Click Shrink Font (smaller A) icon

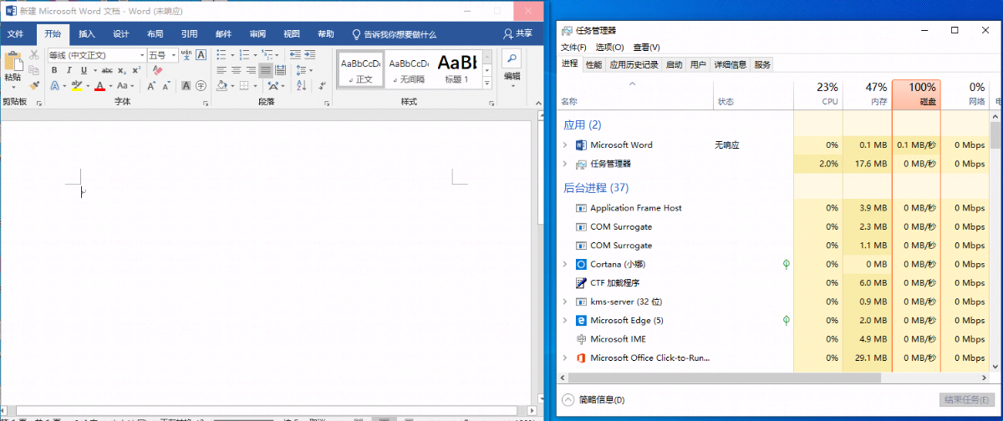click(x=166, y=85)
